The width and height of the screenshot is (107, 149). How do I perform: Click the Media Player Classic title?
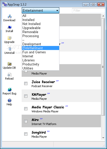point(48,107)
